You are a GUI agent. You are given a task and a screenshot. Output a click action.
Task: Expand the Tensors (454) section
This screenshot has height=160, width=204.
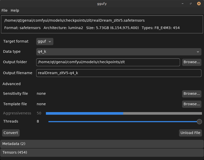[102, 152]
